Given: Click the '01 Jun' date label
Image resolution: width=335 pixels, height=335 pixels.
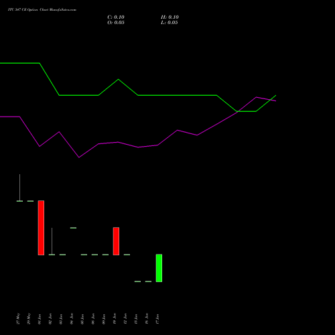Looking at the screenshot, I should coord(40,319).
